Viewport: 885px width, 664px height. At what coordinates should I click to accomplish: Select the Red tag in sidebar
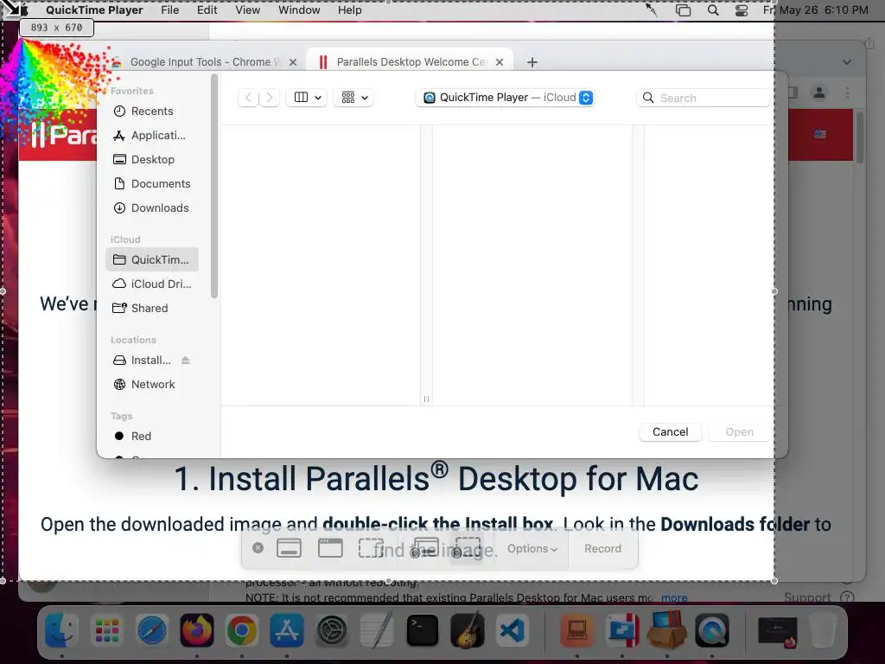151,437
